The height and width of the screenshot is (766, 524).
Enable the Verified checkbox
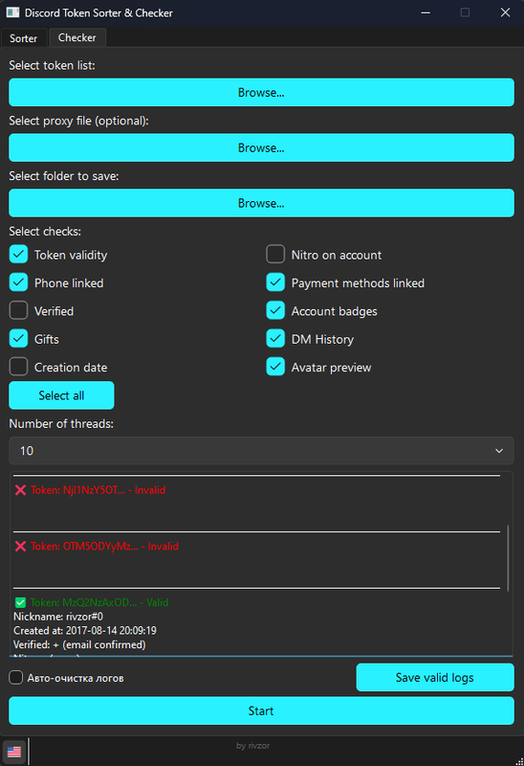pos(18,310)
